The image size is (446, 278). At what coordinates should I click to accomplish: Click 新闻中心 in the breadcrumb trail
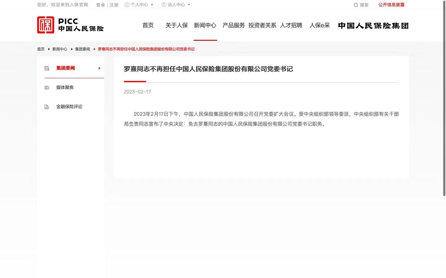click(60, 49)
